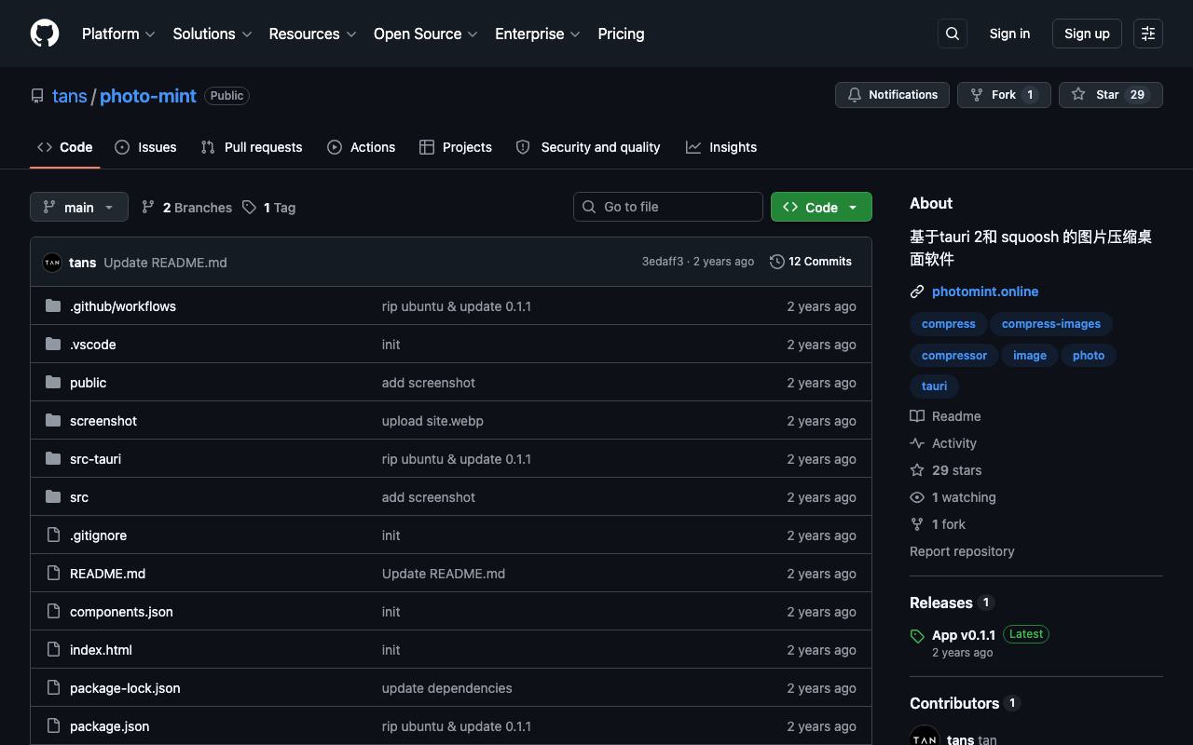The image size is (1193, 745).
Task: Switch to the Pull requests tab
Action: point(252,147)
